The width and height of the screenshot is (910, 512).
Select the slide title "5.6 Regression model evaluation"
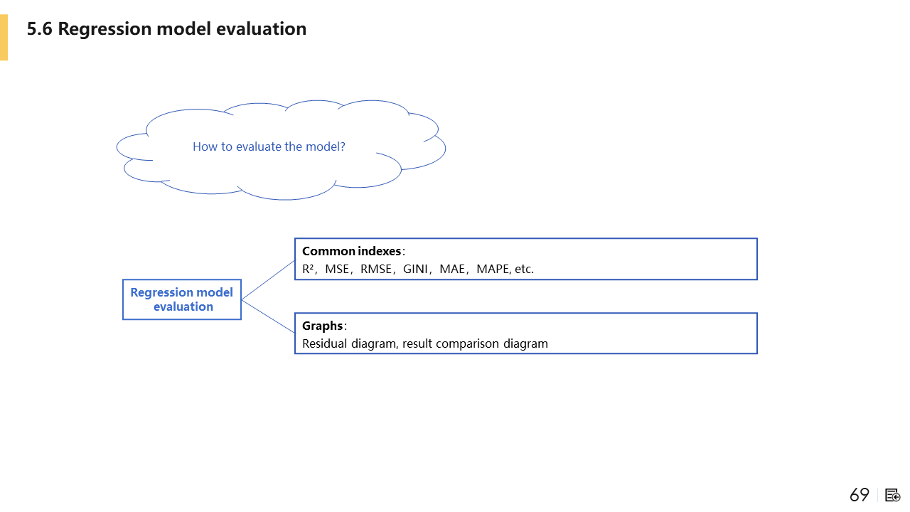coord(166,29)
